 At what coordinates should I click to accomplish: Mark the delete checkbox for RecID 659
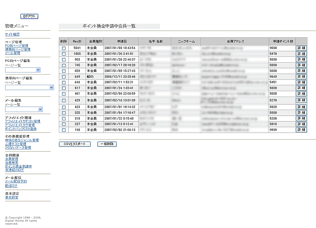coord(64,71)
